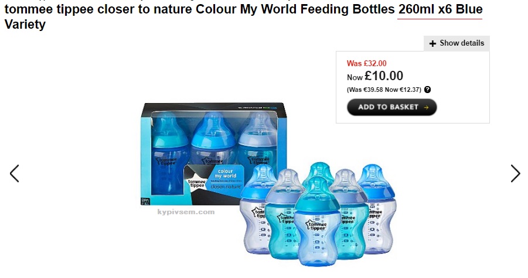Click the plus icon beside Show details
The height and width of the screenshot is (278, 528).
pos(432,43)
